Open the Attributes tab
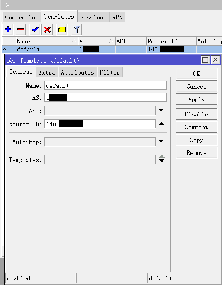 (x=78, y=72)
